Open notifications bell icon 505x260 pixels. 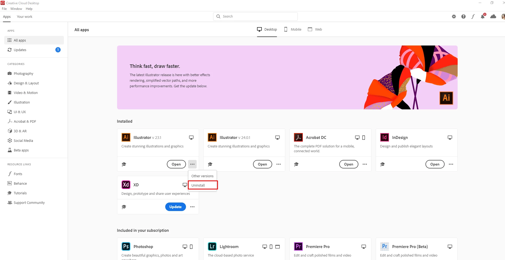click(x=483, y=16)
